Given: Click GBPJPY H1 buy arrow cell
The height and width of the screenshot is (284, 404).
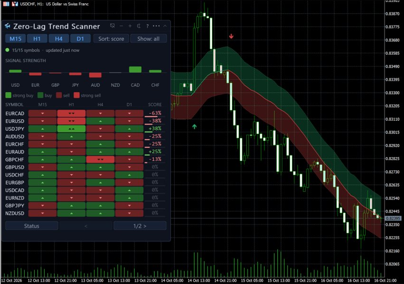Looking at the screenshot, I should (x=71, y=205).
